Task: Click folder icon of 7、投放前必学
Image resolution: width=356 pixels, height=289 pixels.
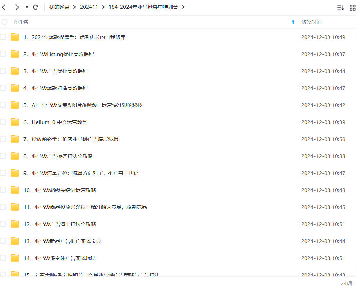Action: [x=15, y=139]
